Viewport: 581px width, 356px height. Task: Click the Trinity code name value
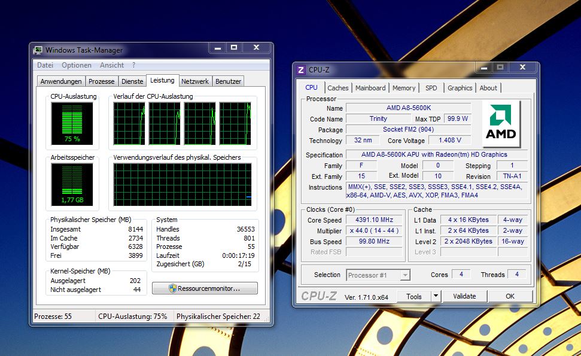coord(378,118)
